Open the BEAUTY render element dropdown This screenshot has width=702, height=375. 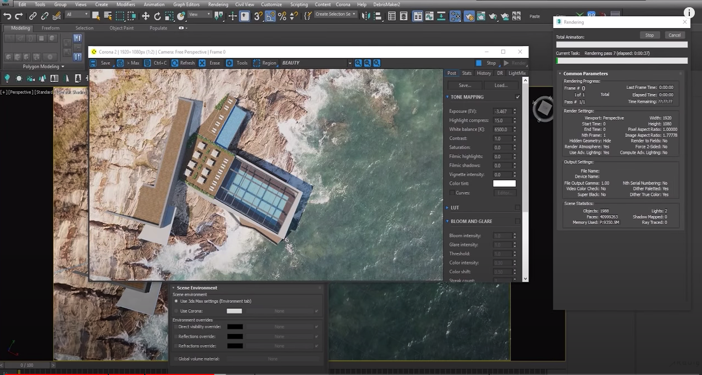317,63
